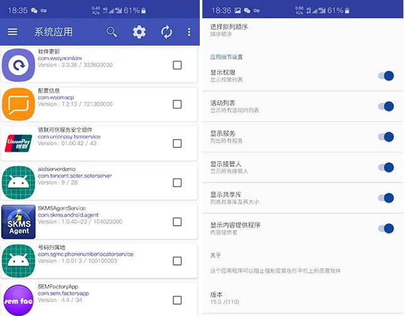
Task: Tap the SKMS Agent app icon
Action: click(18, 221)
